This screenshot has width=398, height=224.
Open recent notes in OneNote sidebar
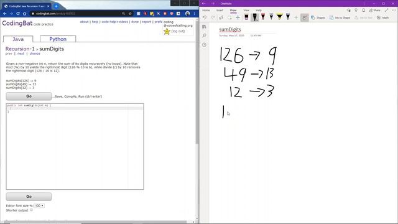[x=205, y=45]
